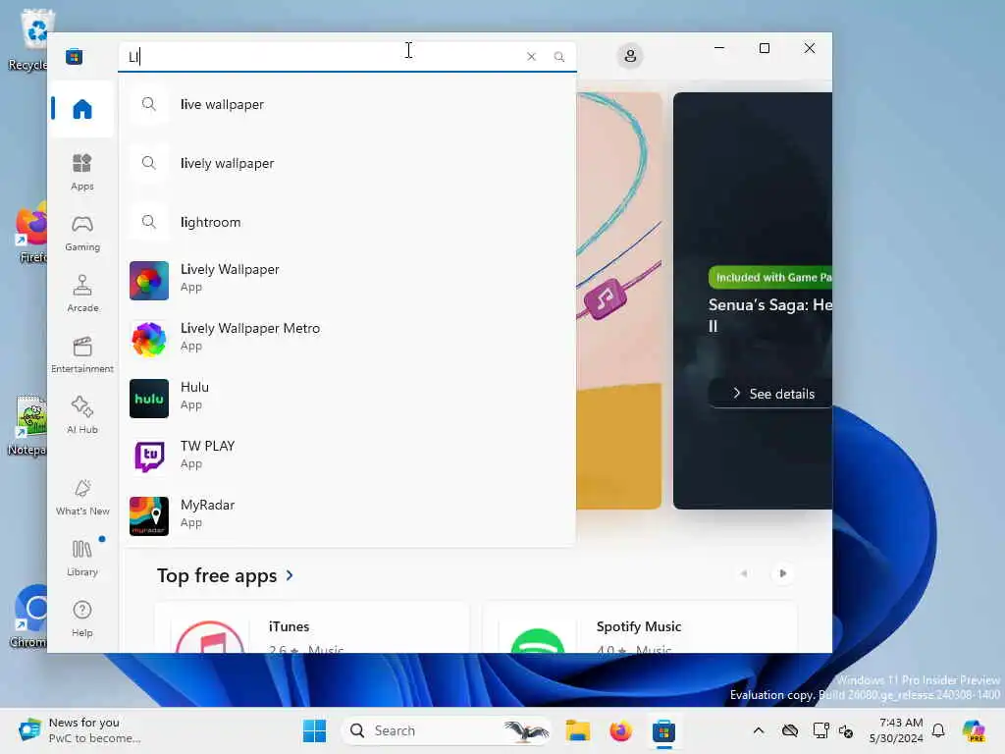Image resolution: width=1005 pixels, height=754 pixels.
Task: Show previous Top free apps page
Action: pos(744,573)
